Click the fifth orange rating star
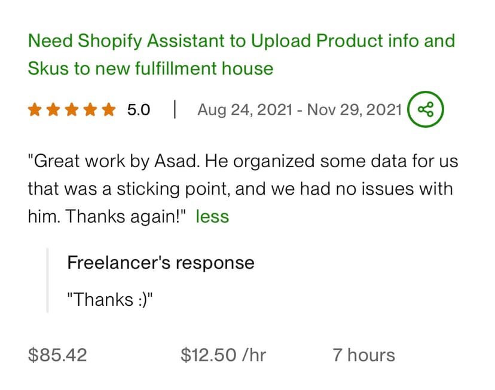Image resolution: width=495 pixels, height=390 pixels. [x=109, y=110]
